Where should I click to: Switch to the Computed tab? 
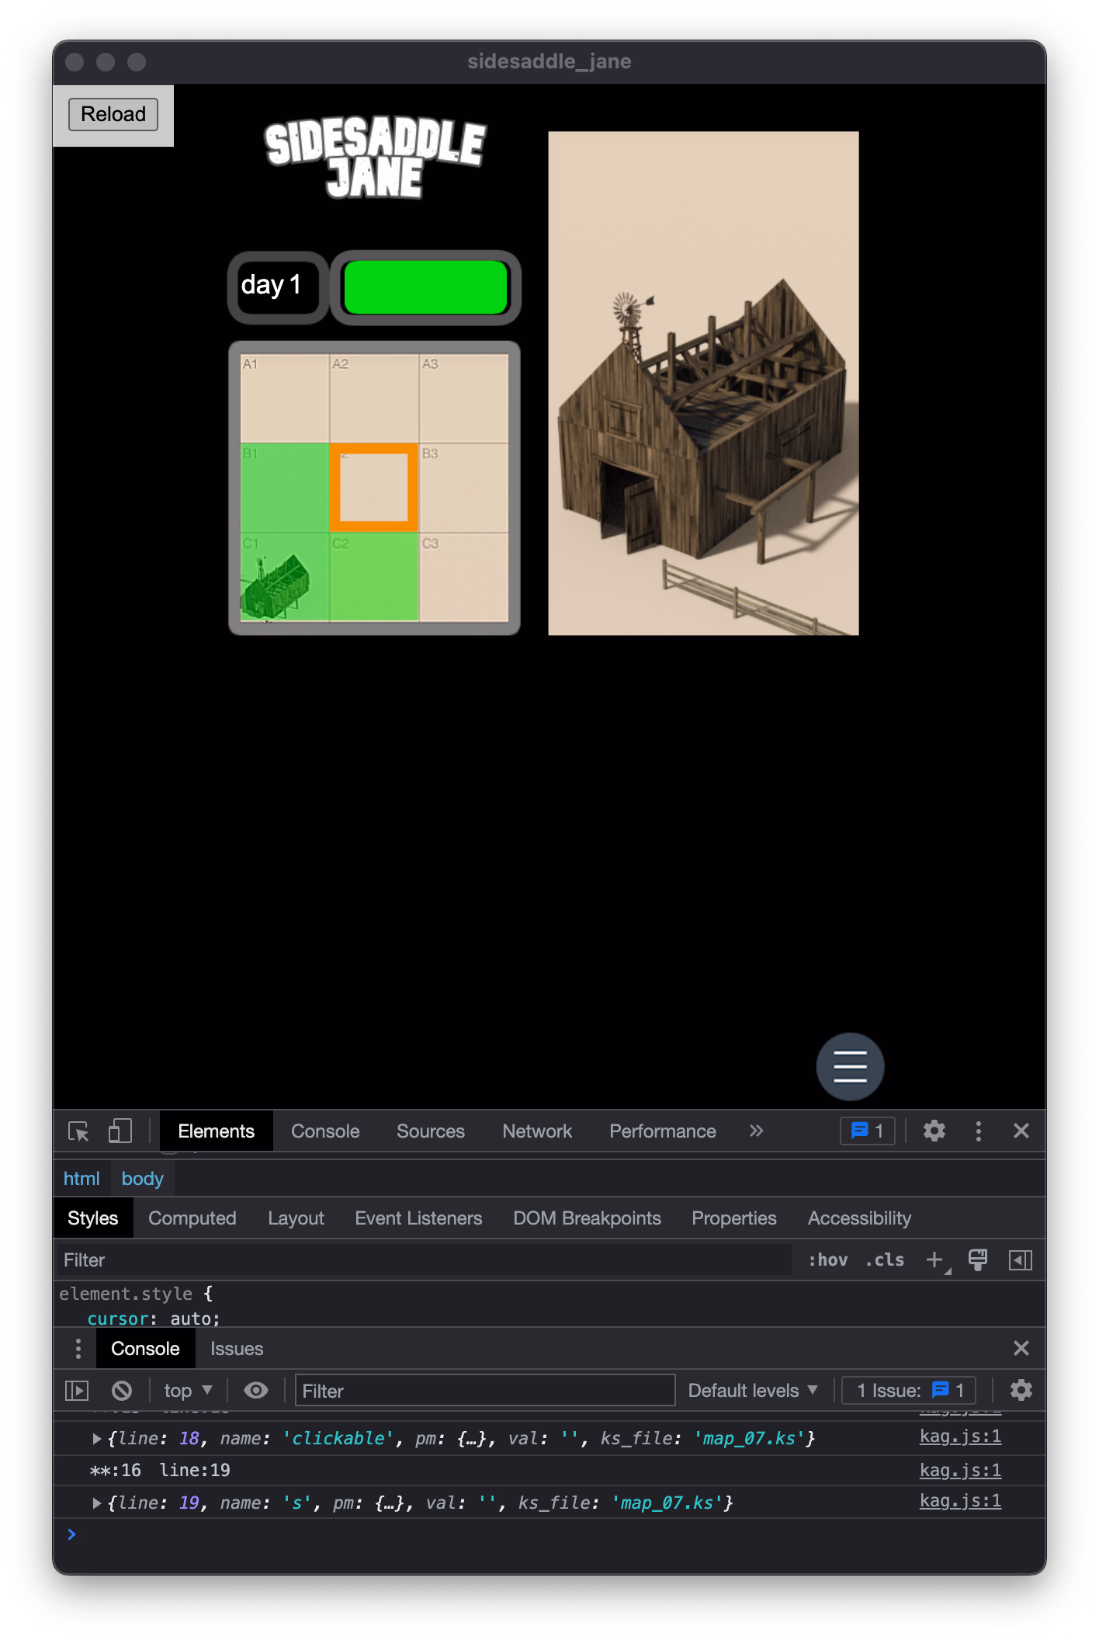pyautogui.click(x=192, y=1218)
